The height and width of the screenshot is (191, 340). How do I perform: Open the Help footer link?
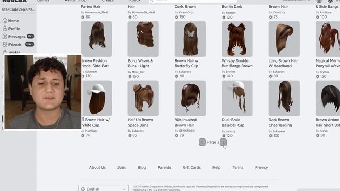pyautogui.click(x=216, y=168)
